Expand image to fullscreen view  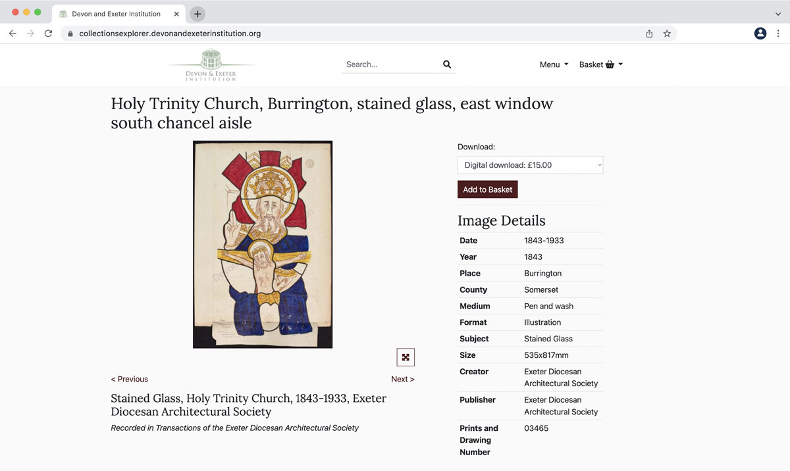coord(406,357)
